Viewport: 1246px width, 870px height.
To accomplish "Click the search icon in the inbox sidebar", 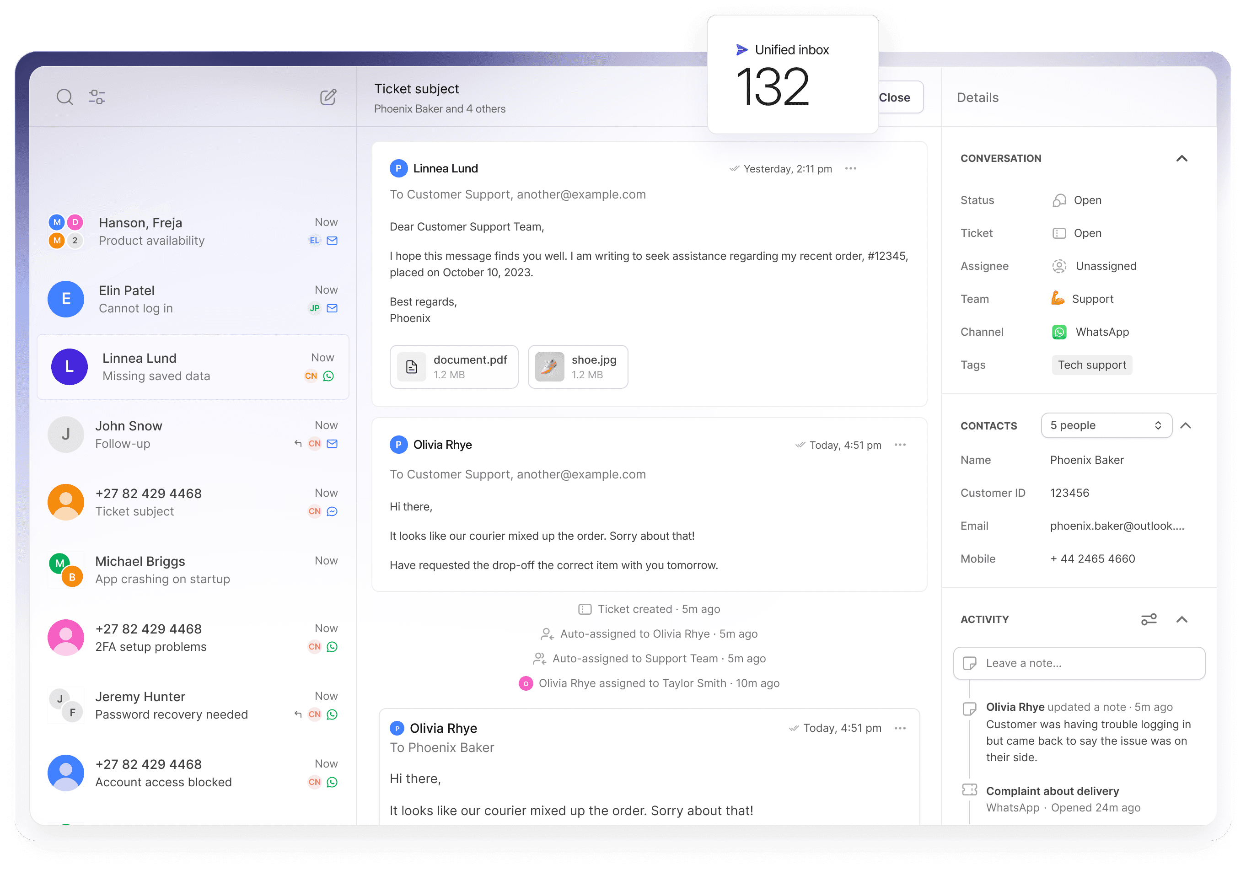I will pyautogui.click(x=64, y=97).
